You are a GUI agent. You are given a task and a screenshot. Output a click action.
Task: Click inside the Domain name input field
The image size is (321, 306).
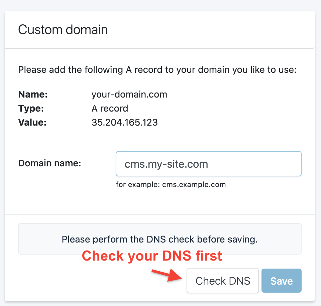(x=208, y=164)
